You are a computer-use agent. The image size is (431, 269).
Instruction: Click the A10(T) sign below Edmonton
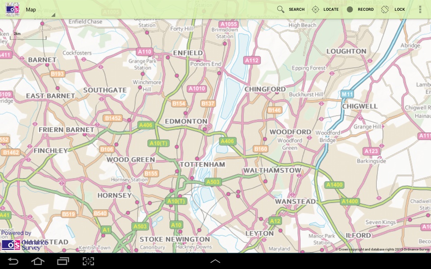[158, 143]
